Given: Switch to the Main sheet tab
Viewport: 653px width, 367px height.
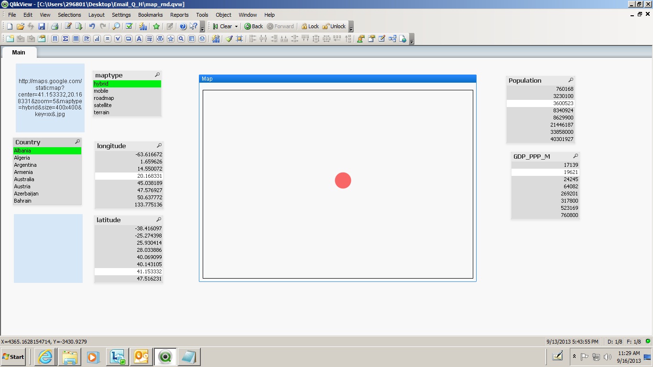Looking at the screenshot, I should [19, 53].
